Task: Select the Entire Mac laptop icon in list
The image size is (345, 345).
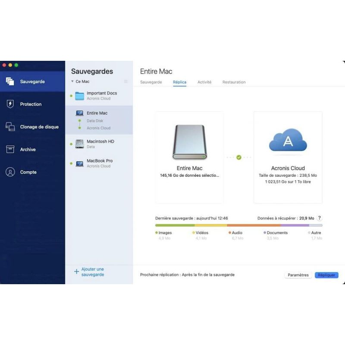Action: tap(79, 113)
